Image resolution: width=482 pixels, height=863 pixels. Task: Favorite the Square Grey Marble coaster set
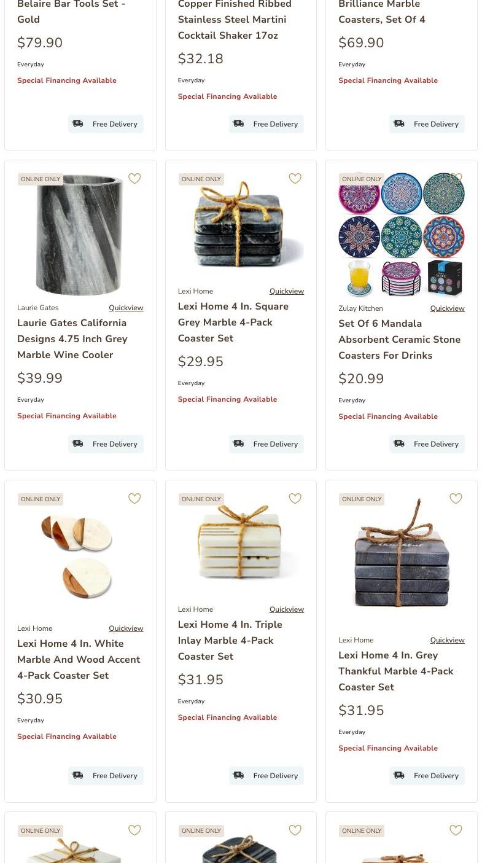(295, 179)
